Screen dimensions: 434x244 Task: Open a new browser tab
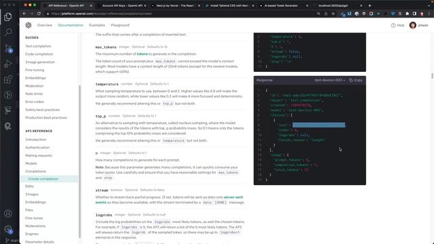point(370,5)
